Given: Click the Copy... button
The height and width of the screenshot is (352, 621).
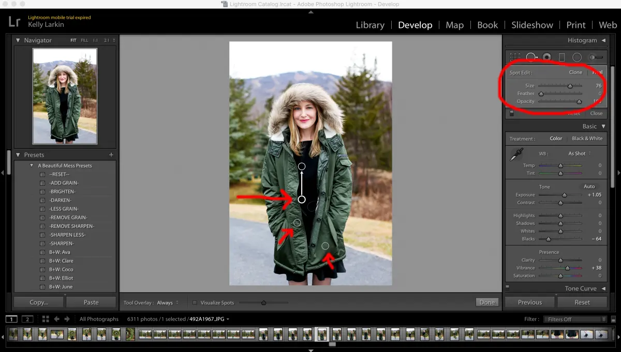Looking at the screenshot, I should tap(39, 302).
